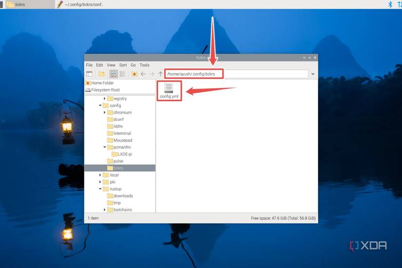Expand the chromium folder
This screenshot has height=268, width=402.
[x=104, y=113]
